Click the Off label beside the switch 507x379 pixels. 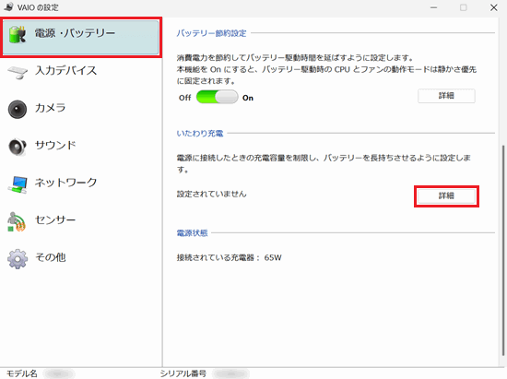pos(185,98)
